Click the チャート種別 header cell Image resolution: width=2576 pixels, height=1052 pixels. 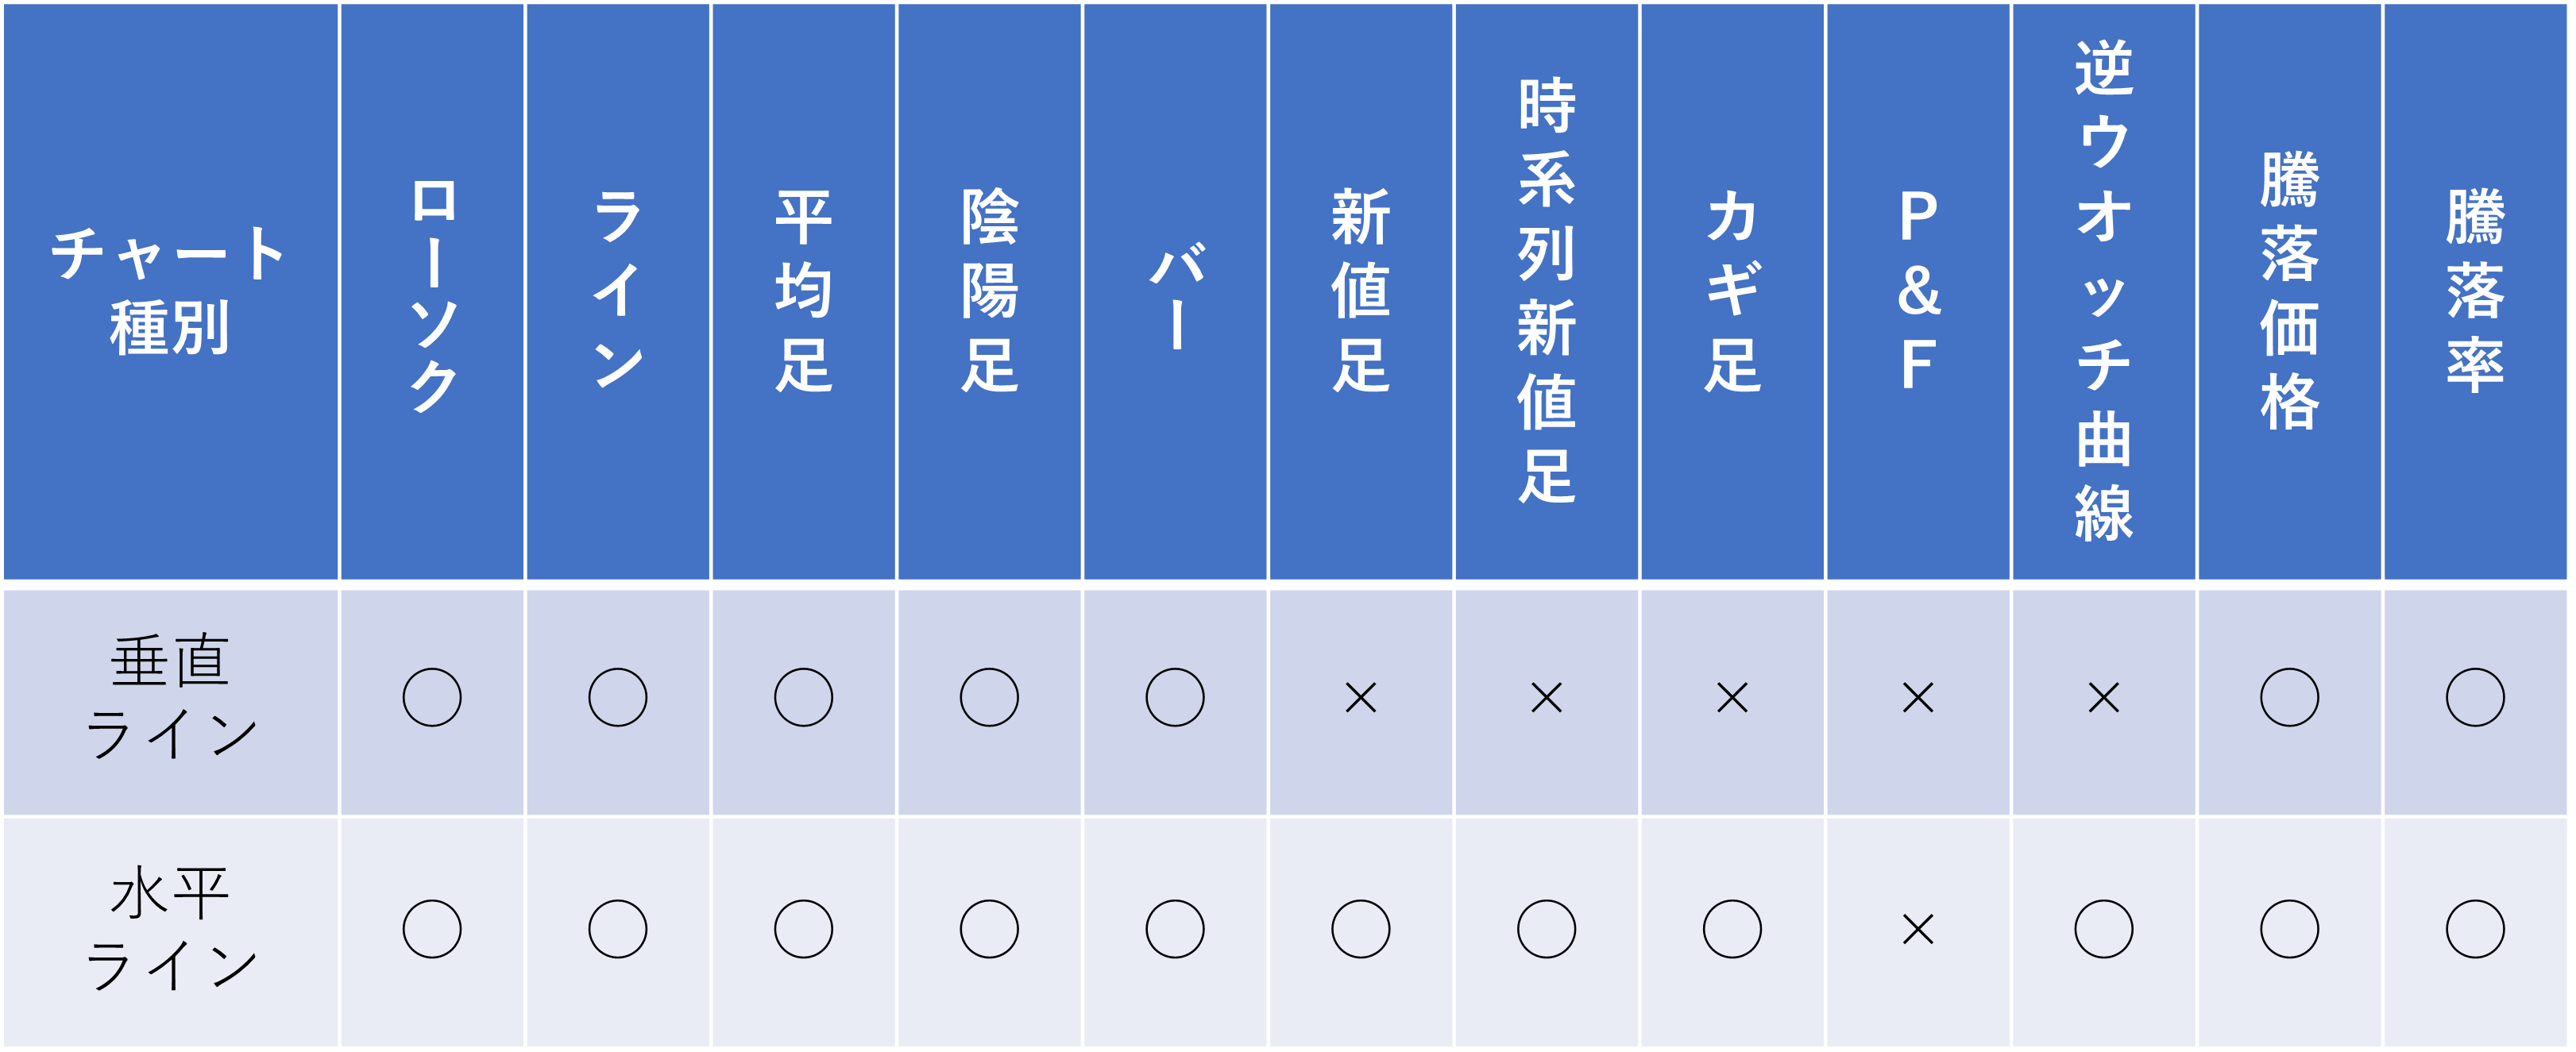pos(170,290)
